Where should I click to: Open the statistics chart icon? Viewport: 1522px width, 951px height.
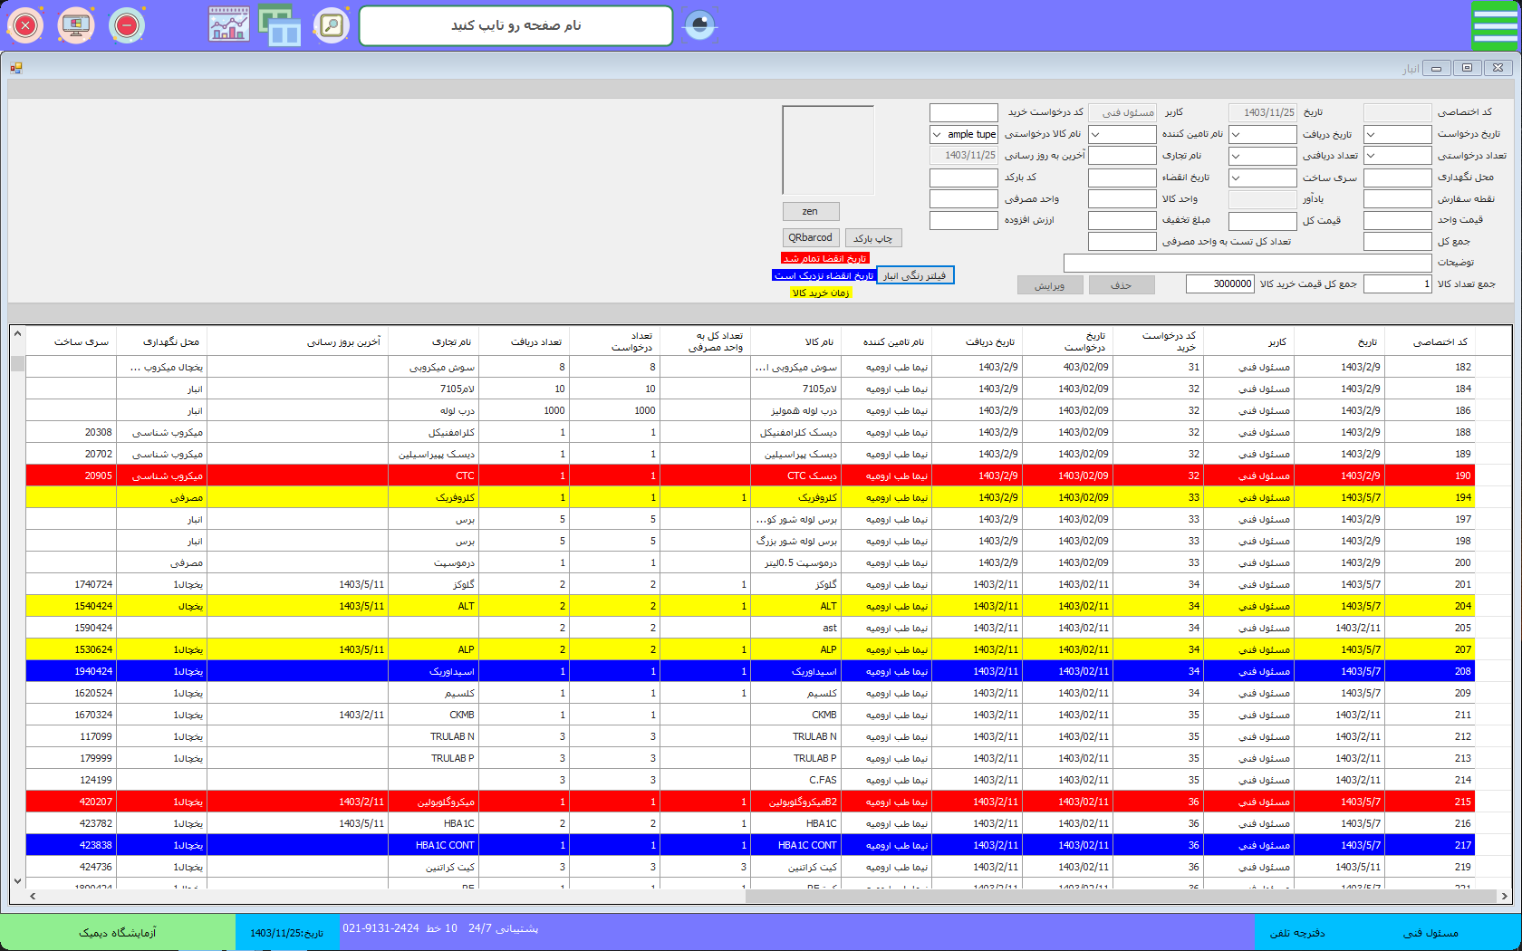tap(229, 25)
